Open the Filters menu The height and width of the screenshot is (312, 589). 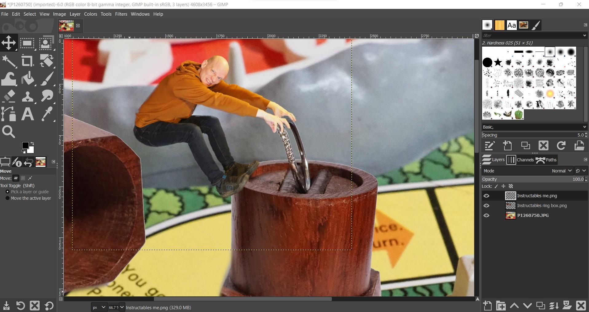click(121, 14)
